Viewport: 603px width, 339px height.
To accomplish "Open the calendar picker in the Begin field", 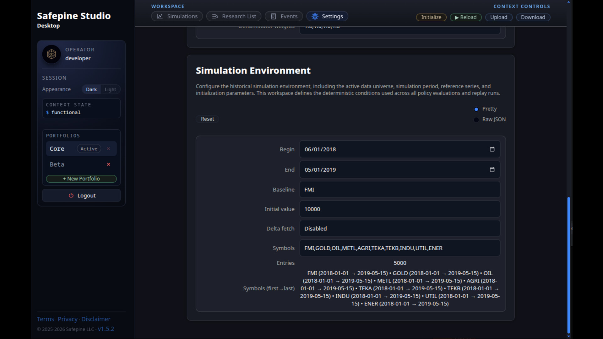I will (x=492, y=149).
